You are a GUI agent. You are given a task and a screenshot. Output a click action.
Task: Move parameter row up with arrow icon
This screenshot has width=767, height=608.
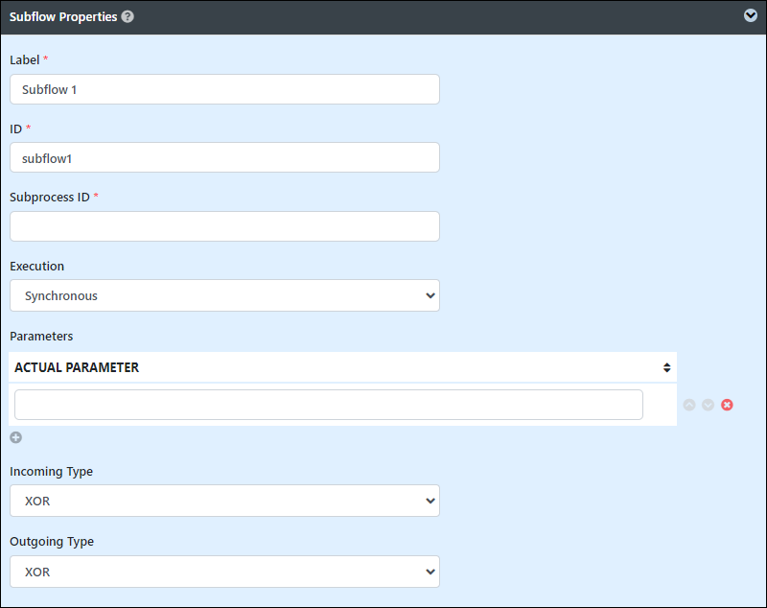[x=689, y=405]
